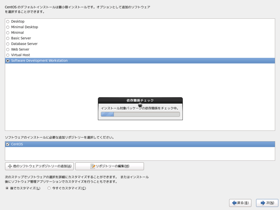Choose the Database Server radio button
This screenshot has height=210, width=280.
pyautogui.click(x=8, y=44)
